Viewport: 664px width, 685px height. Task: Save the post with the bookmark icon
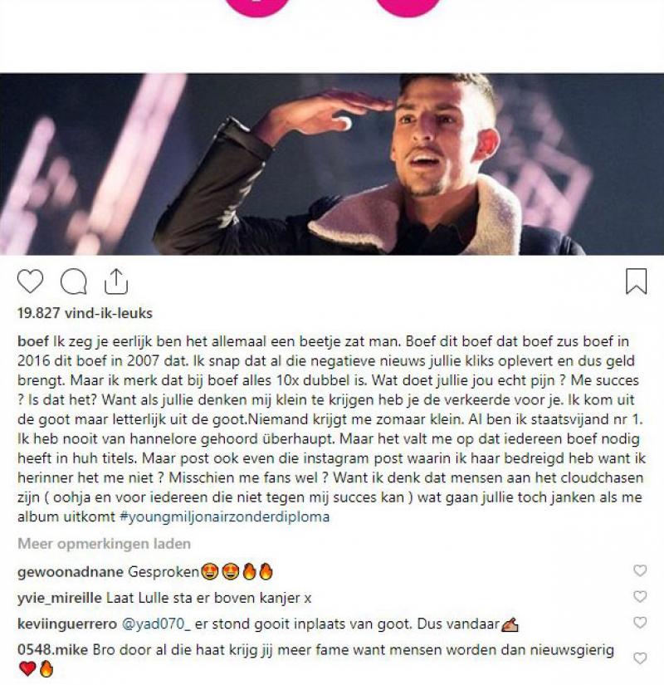(636, 281)
